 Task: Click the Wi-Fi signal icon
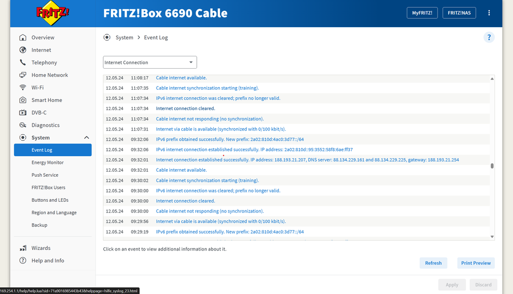[x=23, y=88]
